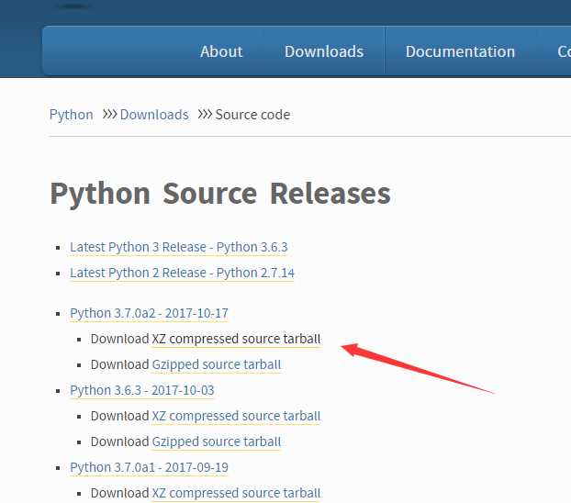Screen dimensions: 571x503
Task: Download XZ compressed source tarball for Python 3.7.0a1
Action: [x=236, y=493]
